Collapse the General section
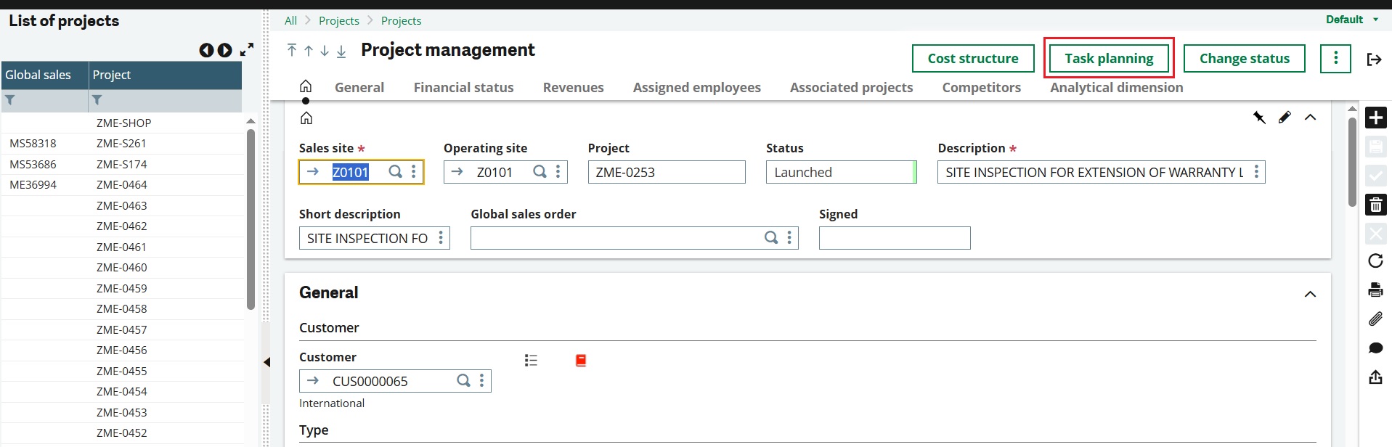This screenshot has width=1392, height=447. [1310, 294]
